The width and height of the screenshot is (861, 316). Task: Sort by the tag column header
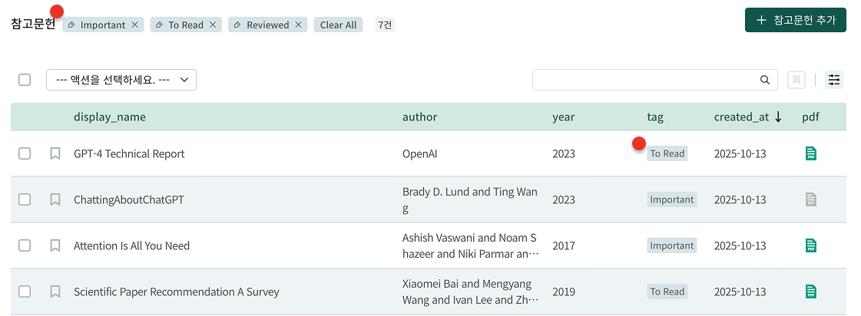click(655, 117)
